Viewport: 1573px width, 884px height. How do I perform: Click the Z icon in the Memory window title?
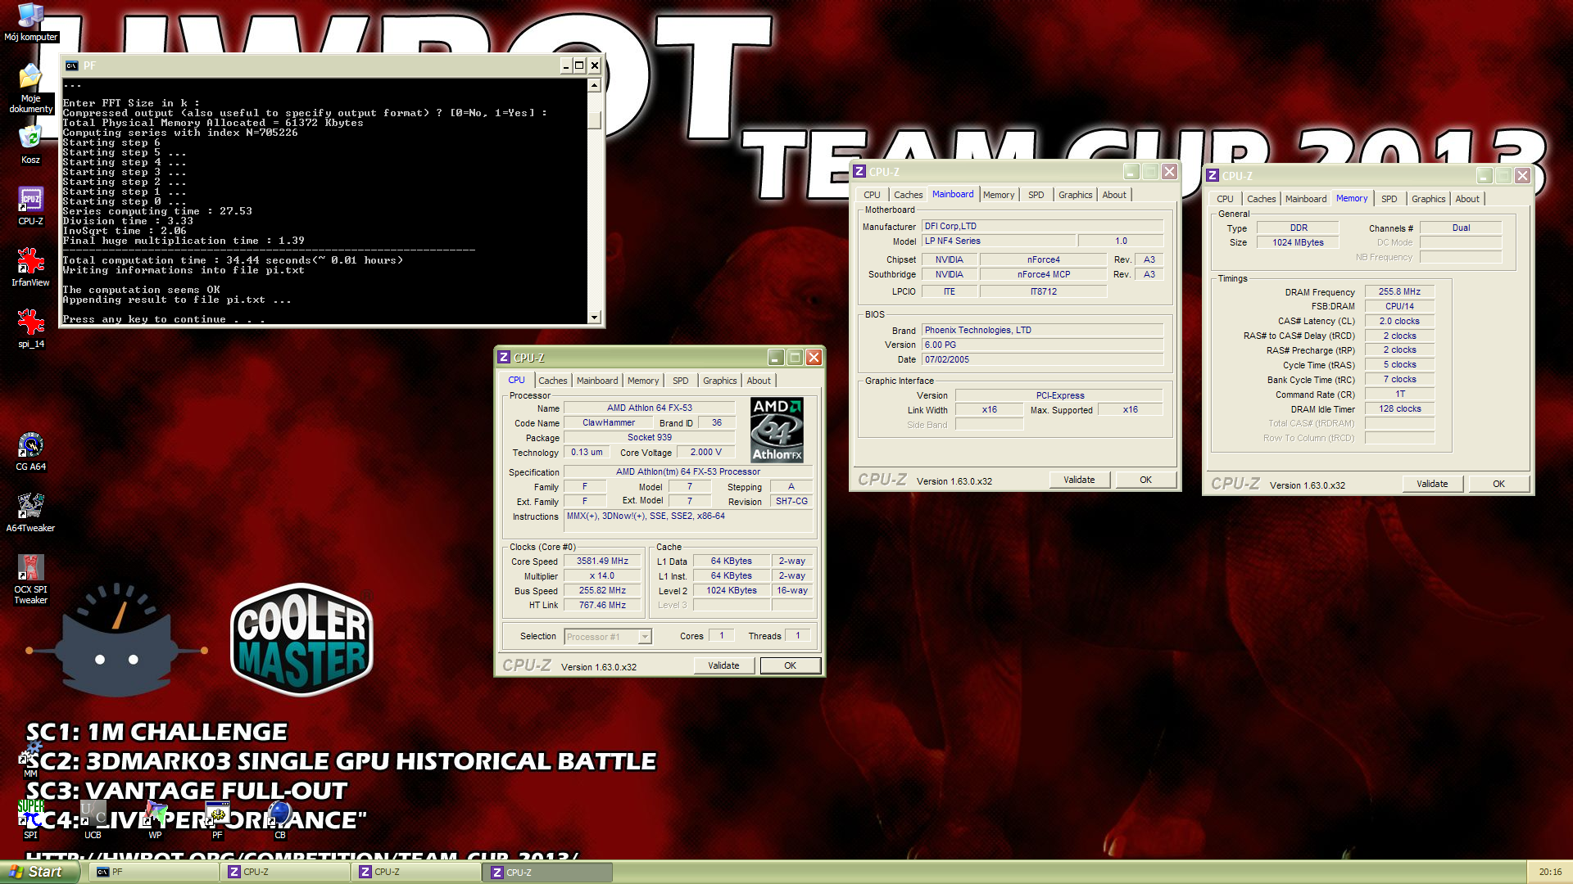click(1213, 176)
